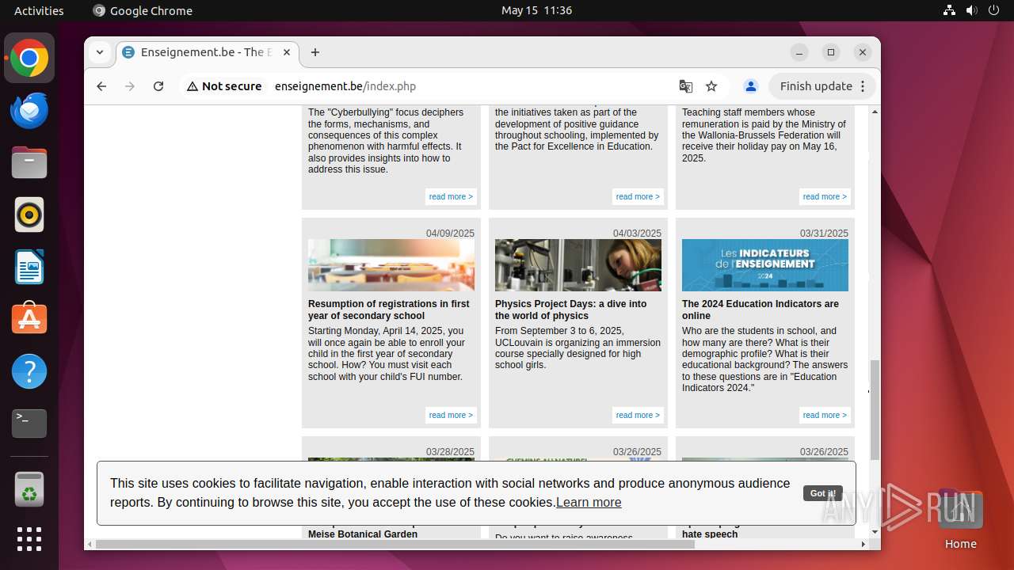Screen dimensions: 1014x570
Task: Open headline Physics Project Days
Action: (570, 310)
